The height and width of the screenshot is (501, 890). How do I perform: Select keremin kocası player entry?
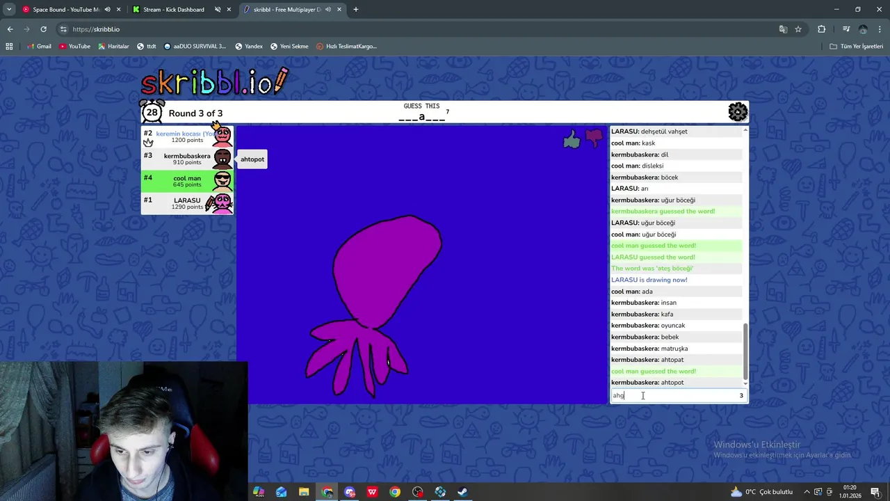pyautogui.click(x=187, y=136)
